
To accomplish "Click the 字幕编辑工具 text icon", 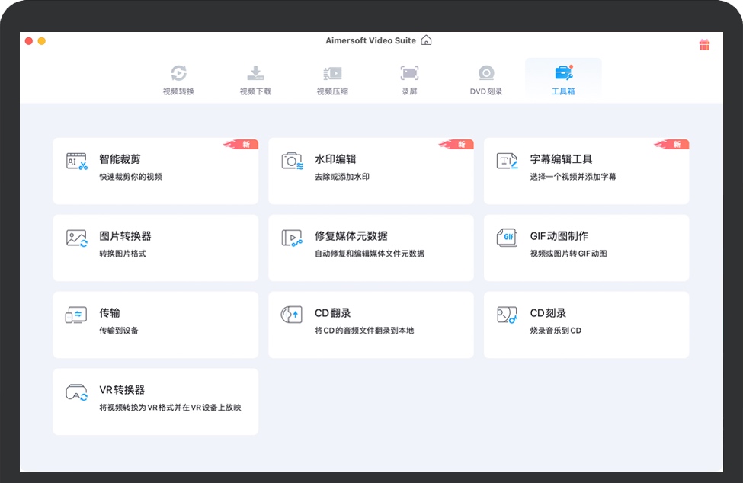I will [507, 161].
